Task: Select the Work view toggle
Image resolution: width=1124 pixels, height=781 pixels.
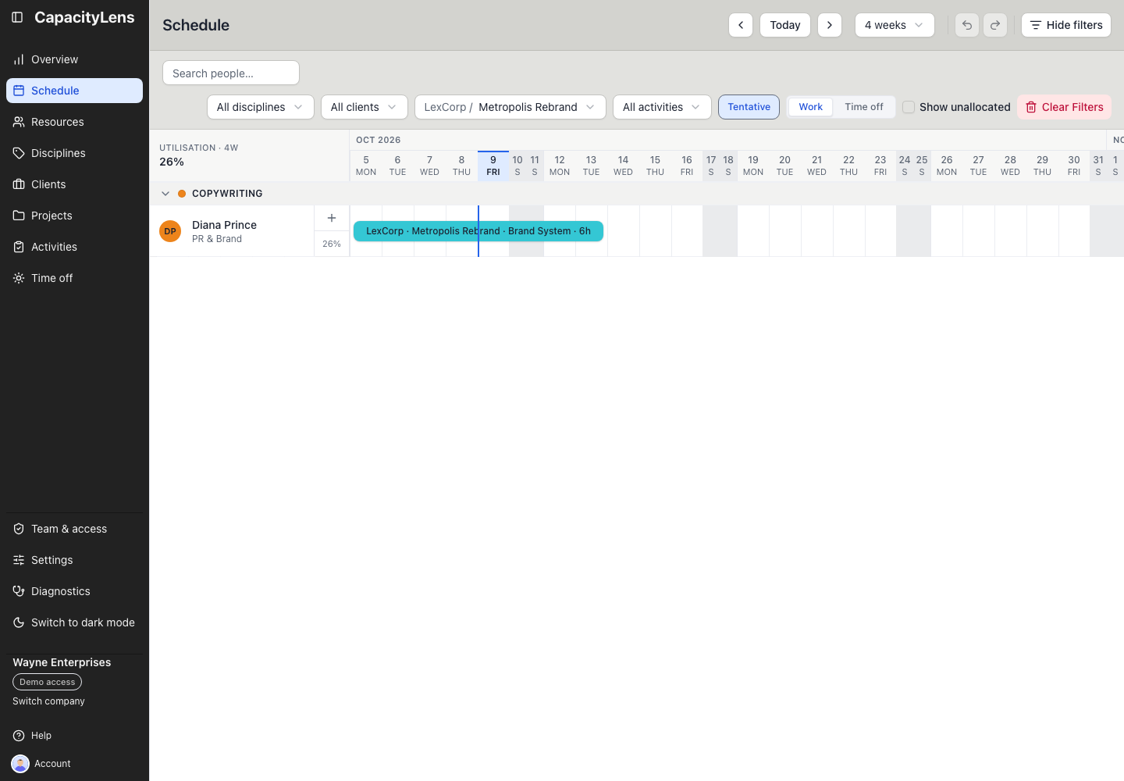Action: coord(810,107)
